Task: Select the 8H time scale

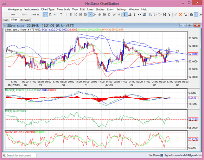Action: tap(104, 15)
